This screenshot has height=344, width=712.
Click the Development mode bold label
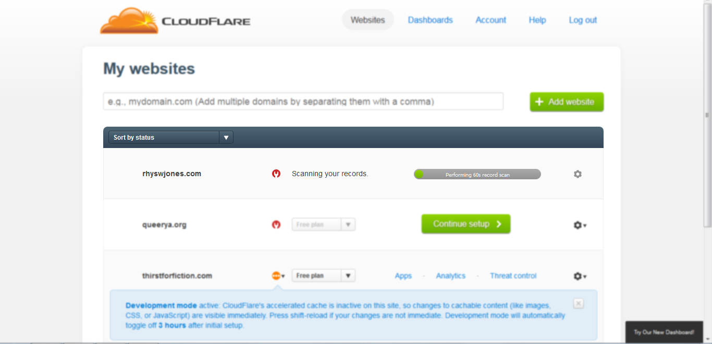pos(161,306)
